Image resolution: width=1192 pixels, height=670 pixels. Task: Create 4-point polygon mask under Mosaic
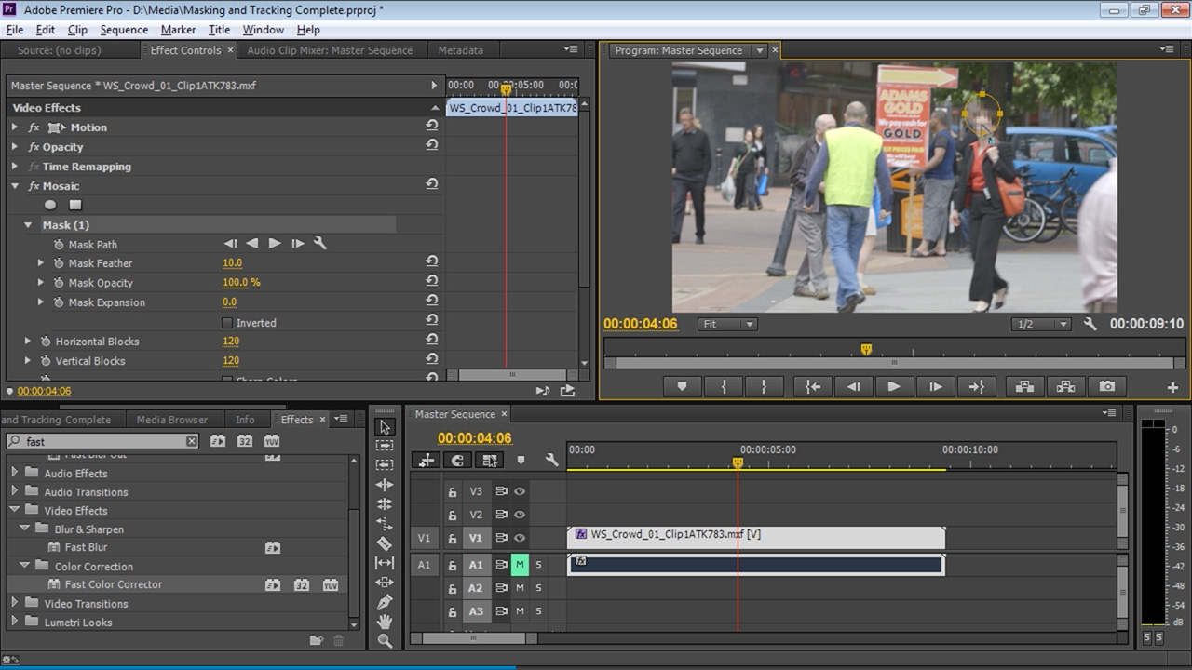[75, 205]
